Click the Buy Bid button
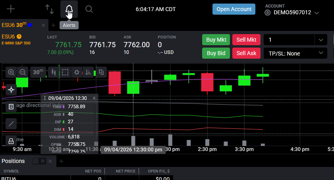 pyautogui.click(x=216, y=53)
